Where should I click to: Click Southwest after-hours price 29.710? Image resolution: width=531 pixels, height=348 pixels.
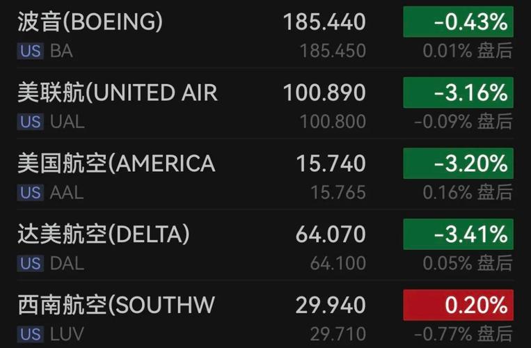(338, 334)
